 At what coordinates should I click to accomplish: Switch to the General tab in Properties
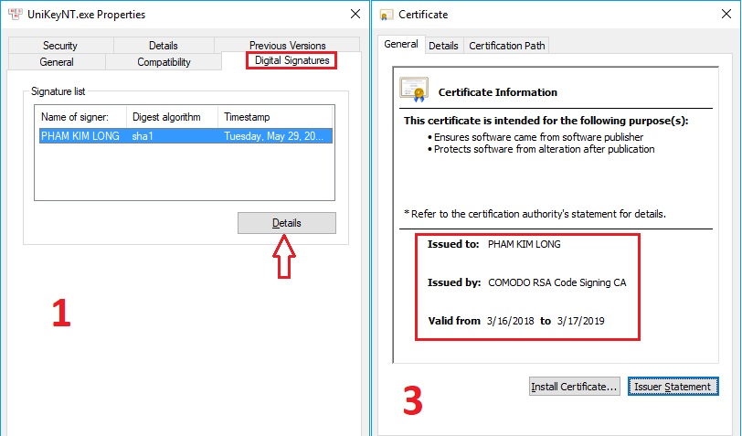[x=57, y=62]
